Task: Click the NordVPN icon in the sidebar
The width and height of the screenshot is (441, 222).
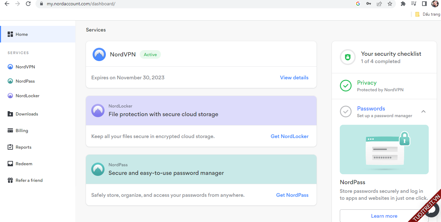Action: 10,67
